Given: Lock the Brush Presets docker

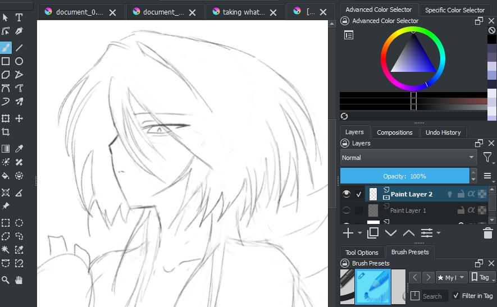Looking at the screenshot, I should [345, 263].
